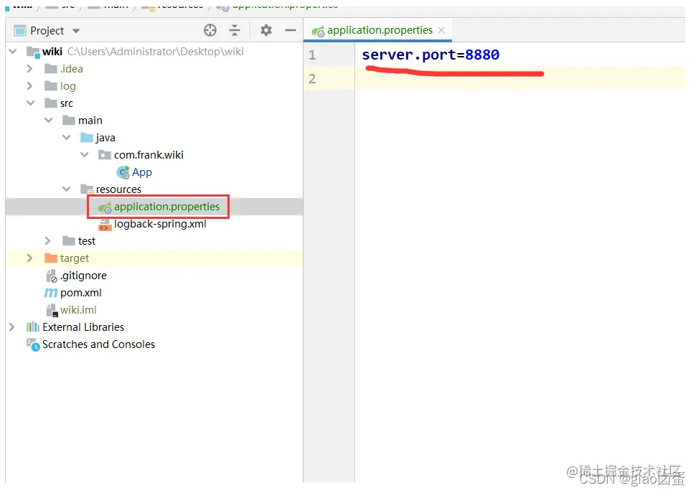Collapse the resources folder

66,189
